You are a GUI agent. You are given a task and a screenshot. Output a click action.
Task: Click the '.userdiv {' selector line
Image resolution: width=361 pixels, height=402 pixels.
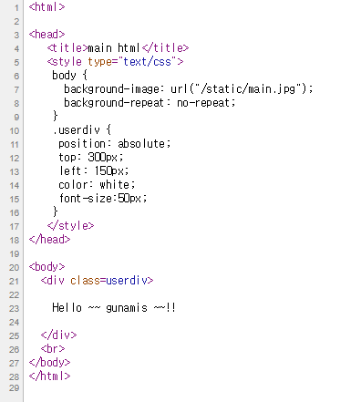pos(82,129)
